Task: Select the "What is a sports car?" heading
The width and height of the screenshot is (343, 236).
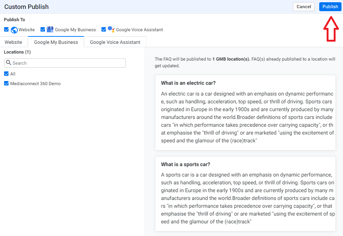Action: tap(185, 165)
